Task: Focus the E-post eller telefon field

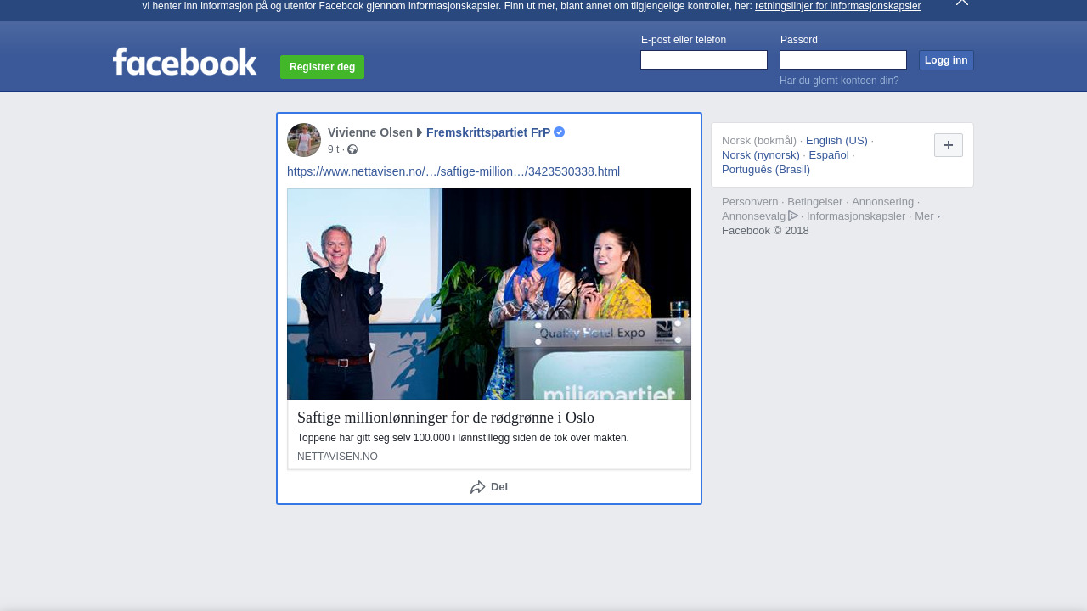Action: click(x=704, y=60)
